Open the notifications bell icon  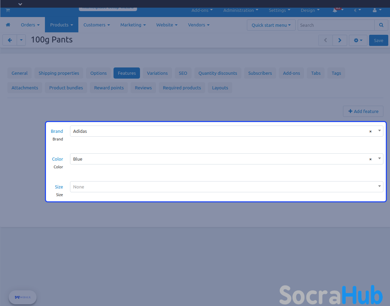click(x=335, y=10)
